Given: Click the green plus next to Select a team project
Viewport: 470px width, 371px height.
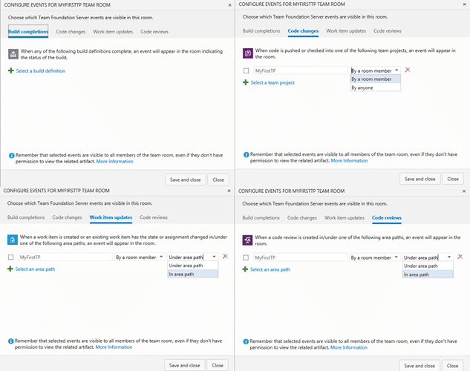Looking at the screenshot, I should (x=246, y=82).
